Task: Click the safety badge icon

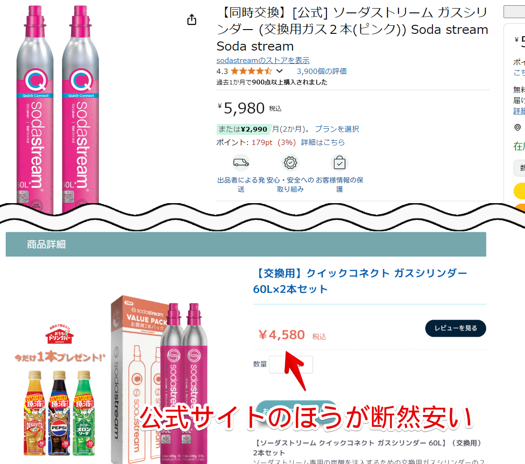Action: click(x=290, y=163)
